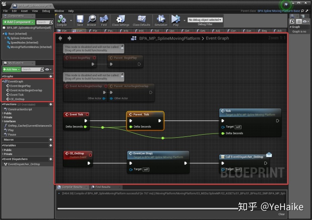Image resolution: width=312 pixels, height=220 pixels.
Task: Expand the Public functions category
Action: [x=3, y=113]
